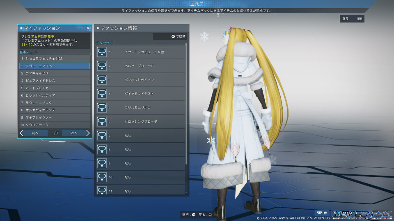Click accessory icon beside イヤーマフカチューシャ雪

[102, 52]
